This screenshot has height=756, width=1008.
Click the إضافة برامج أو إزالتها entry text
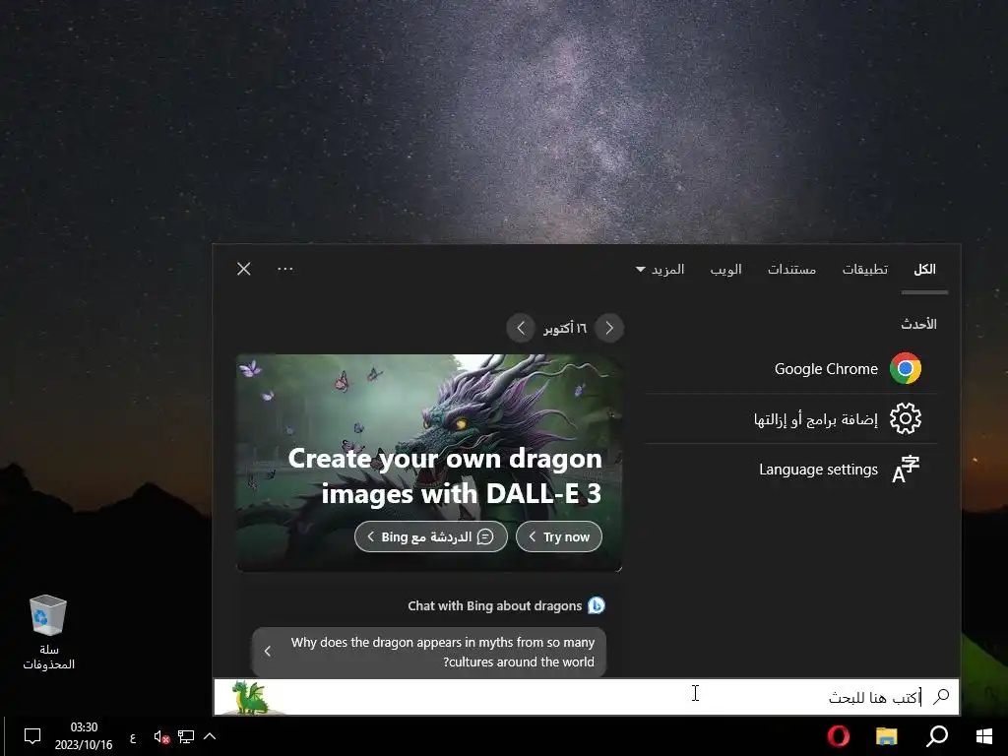coord(816,419)
